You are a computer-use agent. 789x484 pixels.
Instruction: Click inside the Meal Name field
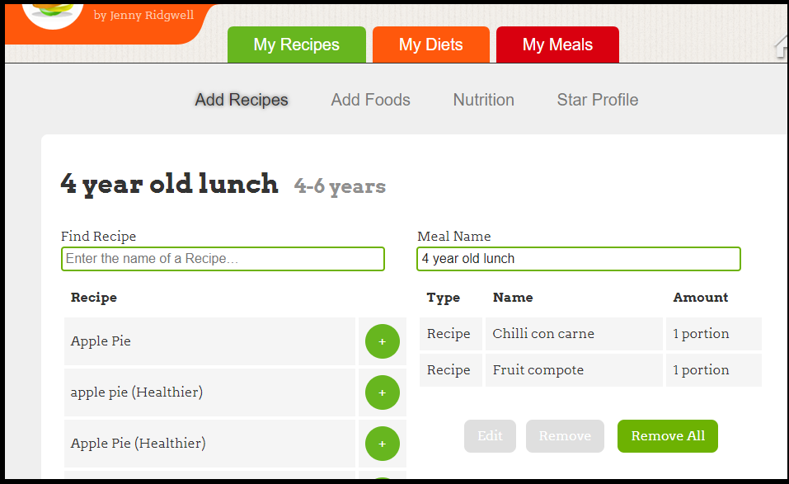[x=578, y=258]
